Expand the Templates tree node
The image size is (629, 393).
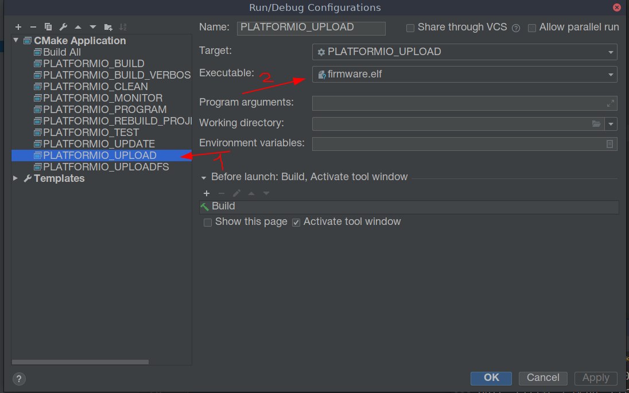15,178
